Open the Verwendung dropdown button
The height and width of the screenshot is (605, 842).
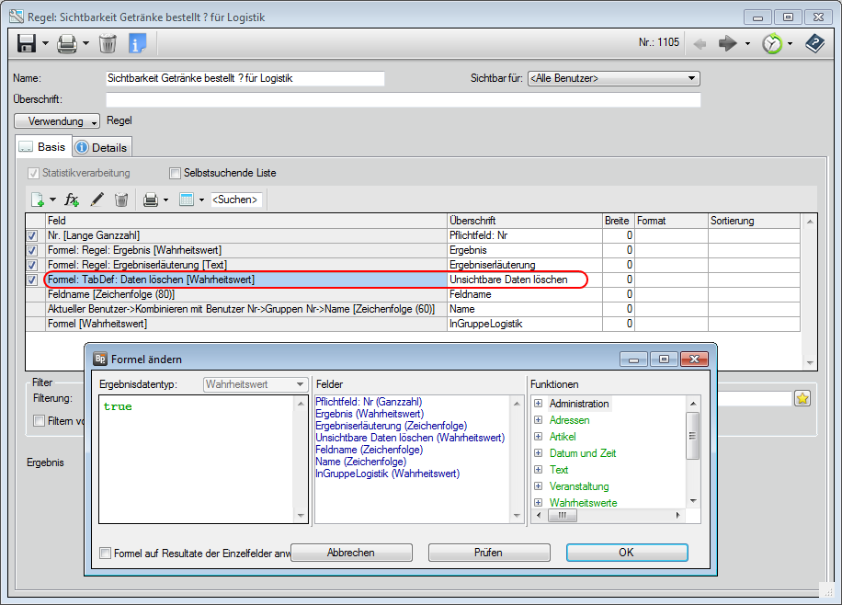pos(58,121)
